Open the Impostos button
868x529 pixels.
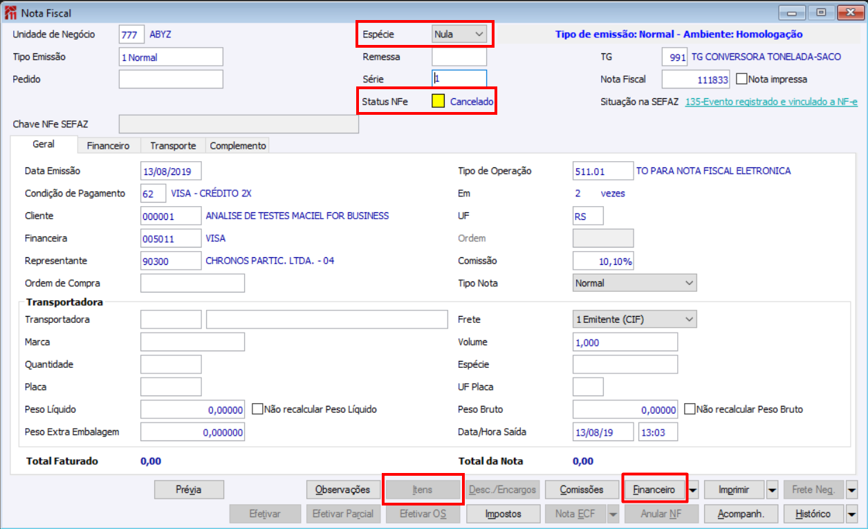pos(504,514)
